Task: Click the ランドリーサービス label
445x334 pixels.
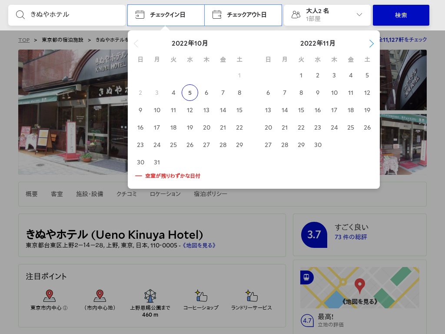Action: pos(252,308)
